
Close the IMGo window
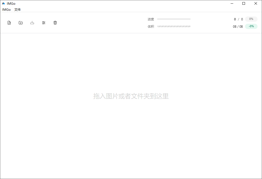(x=256, y=3)
